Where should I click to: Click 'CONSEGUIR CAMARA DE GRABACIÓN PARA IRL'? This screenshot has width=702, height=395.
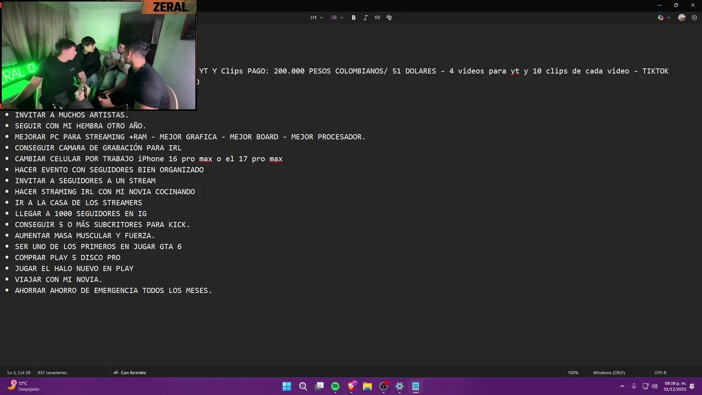tap(98, 148)
